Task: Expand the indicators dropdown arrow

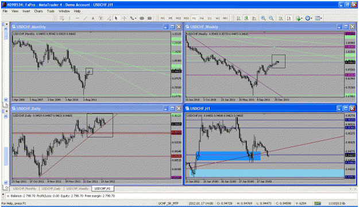Action: tap(302, 18)
